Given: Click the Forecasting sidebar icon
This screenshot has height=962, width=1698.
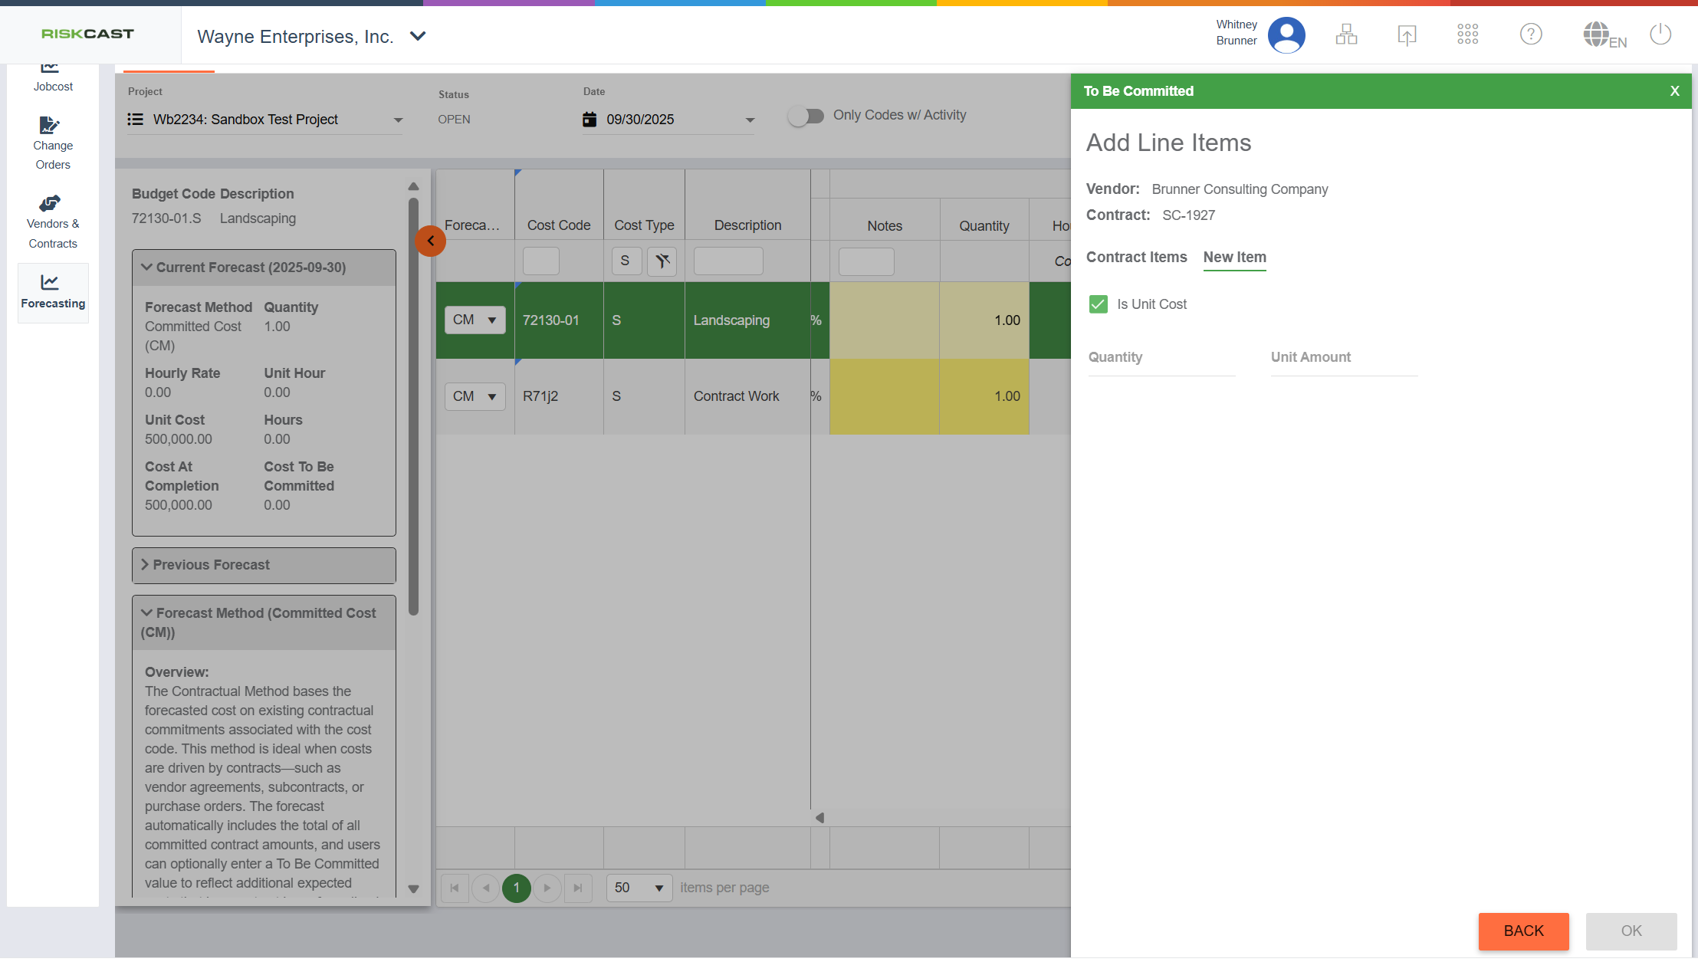Looking at the screenshot, I should [x=52, y=292].
